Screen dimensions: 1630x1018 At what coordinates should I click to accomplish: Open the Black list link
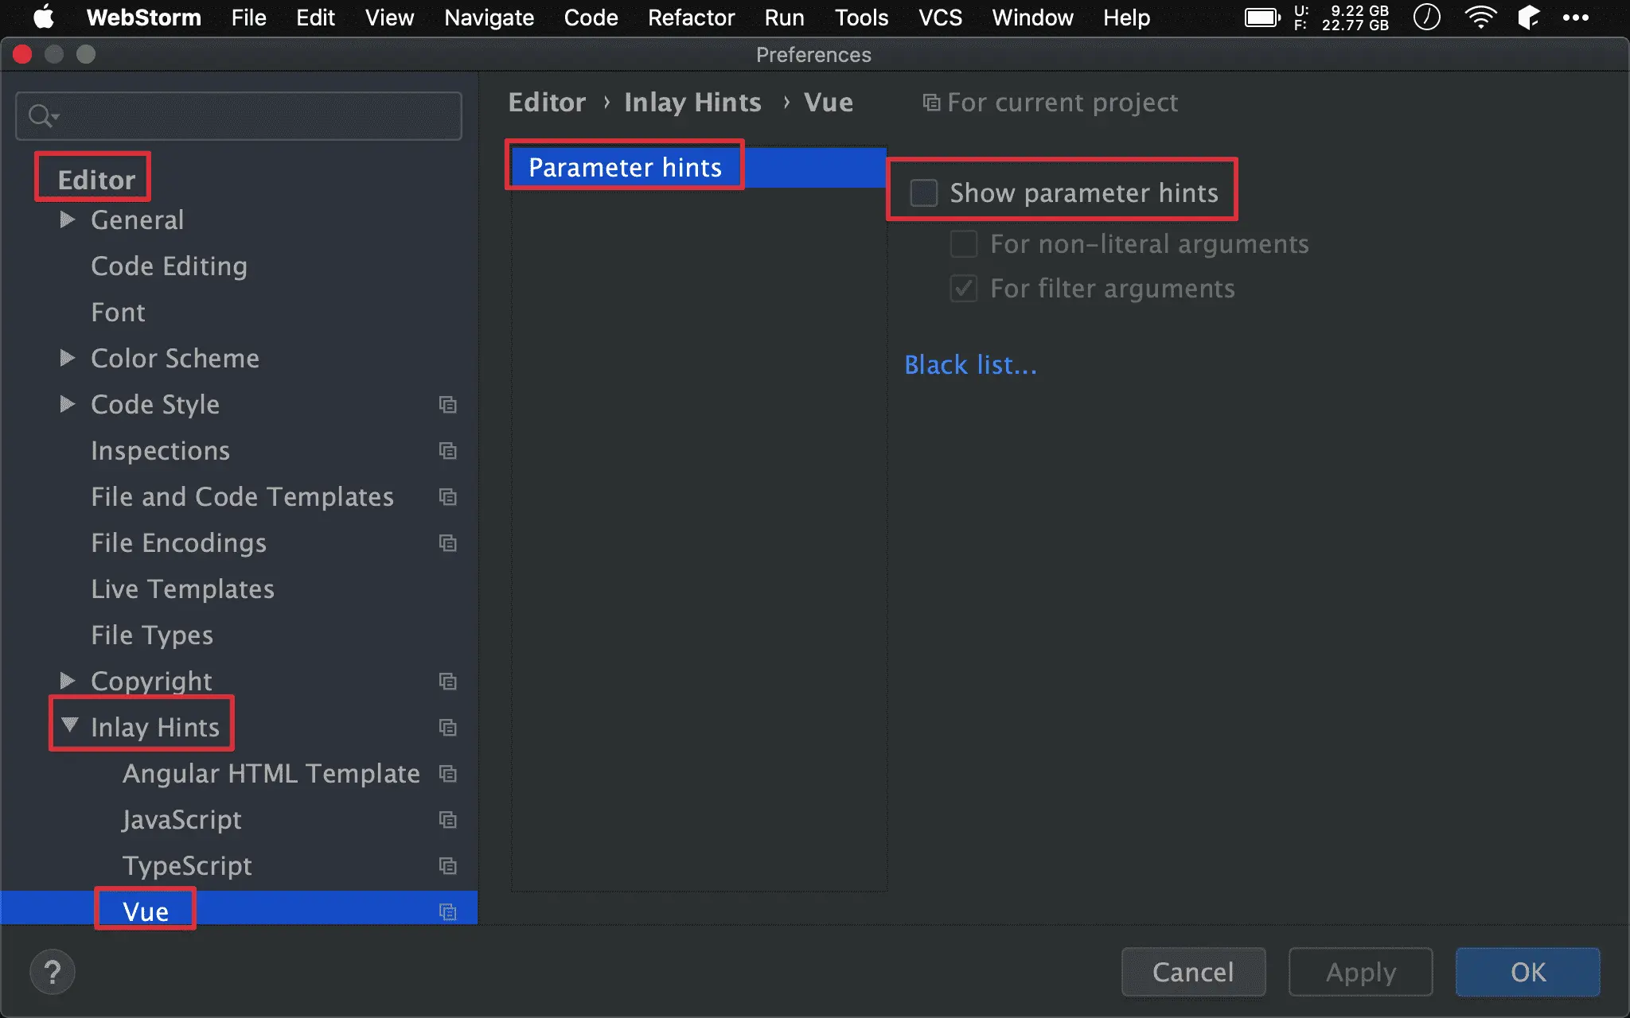(970, 365)
